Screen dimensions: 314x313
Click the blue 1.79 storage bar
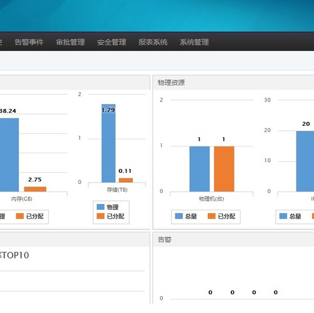point(108,143)
